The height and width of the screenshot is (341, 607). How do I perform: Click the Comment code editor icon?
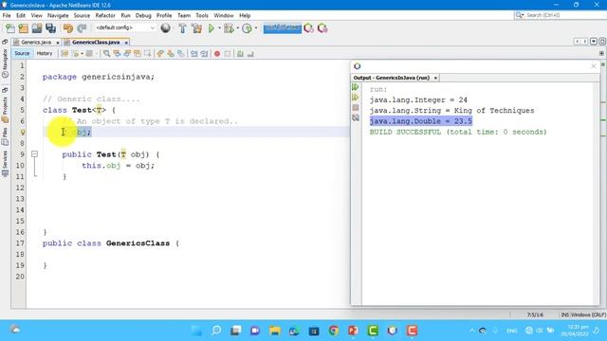(240, 54)
